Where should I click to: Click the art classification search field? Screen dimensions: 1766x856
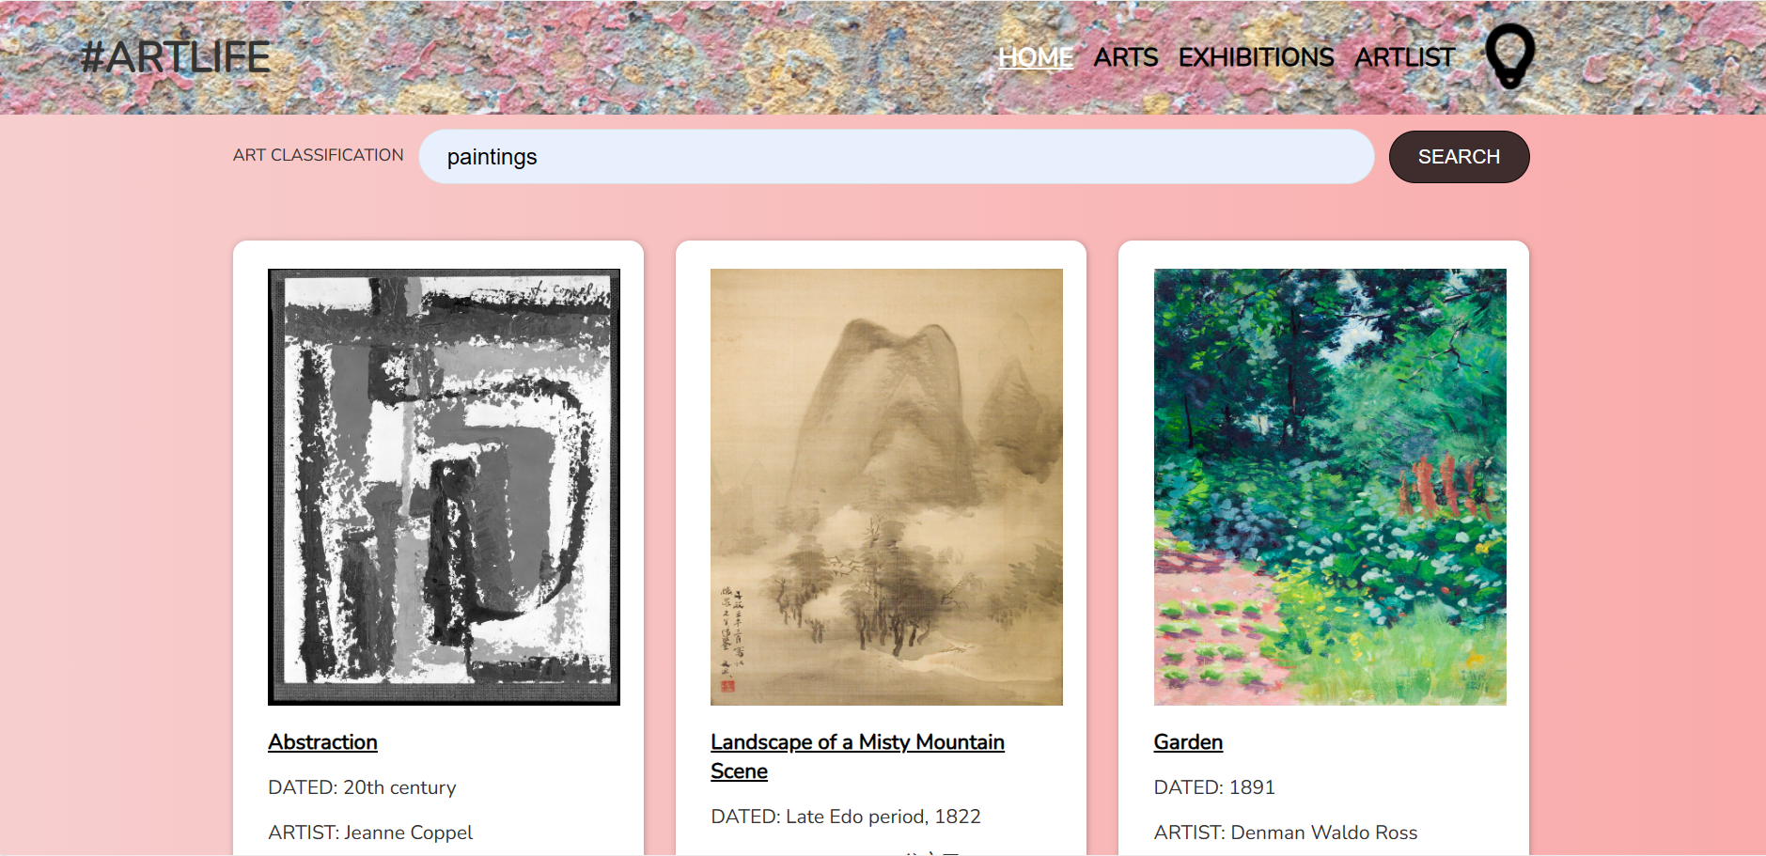coord(898,156)
